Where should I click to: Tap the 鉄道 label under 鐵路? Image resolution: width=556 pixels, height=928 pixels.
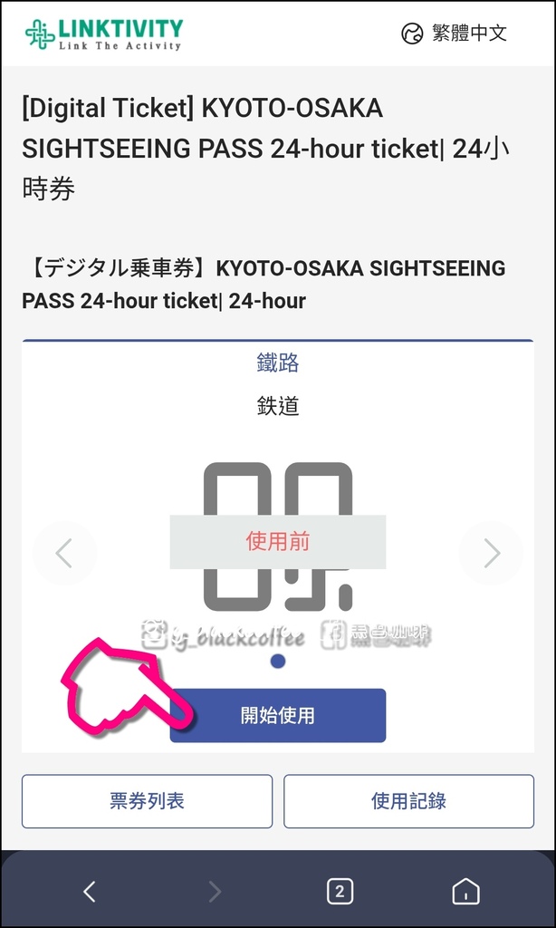278,406
